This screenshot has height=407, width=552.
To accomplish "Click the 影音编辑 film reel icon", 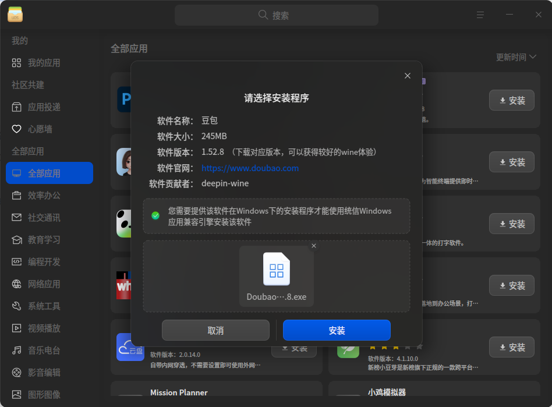I will [x=16, y=373].
